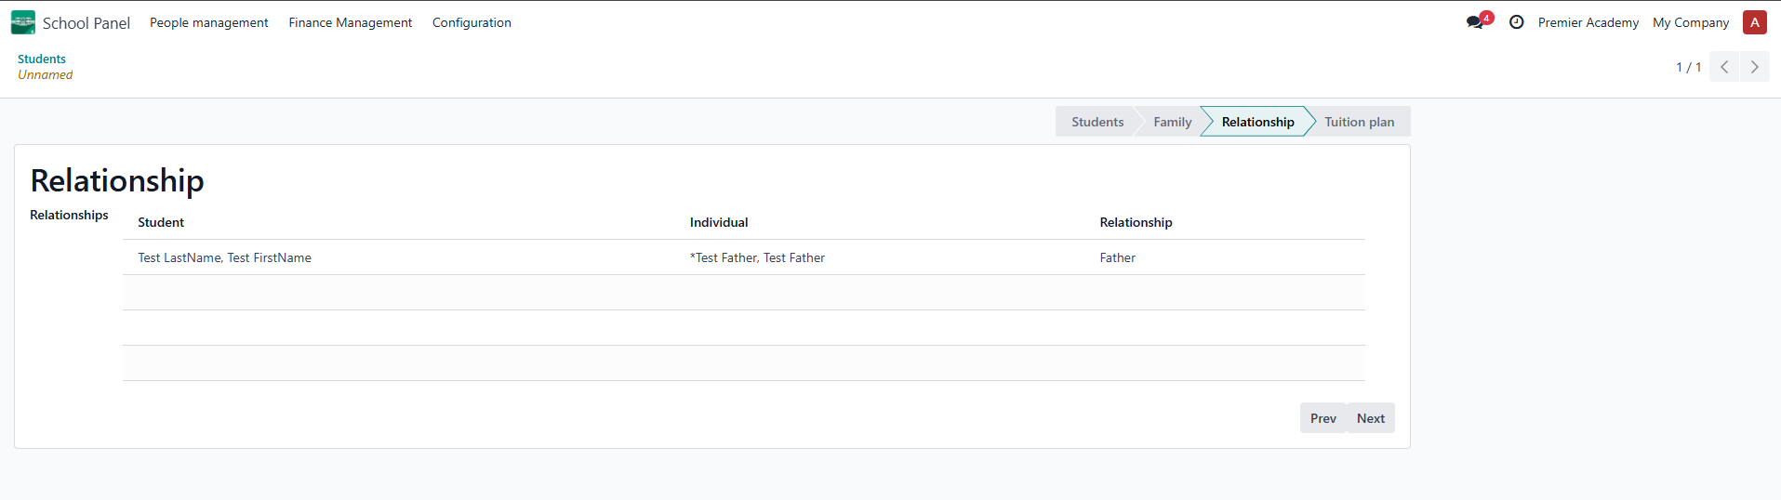Switch to the Students step
Viewport: 1781px width, 500px height.
[x=1097, y=122]
